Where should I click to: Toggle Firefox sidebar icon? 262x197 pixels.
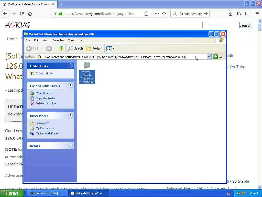coord(247,14)
